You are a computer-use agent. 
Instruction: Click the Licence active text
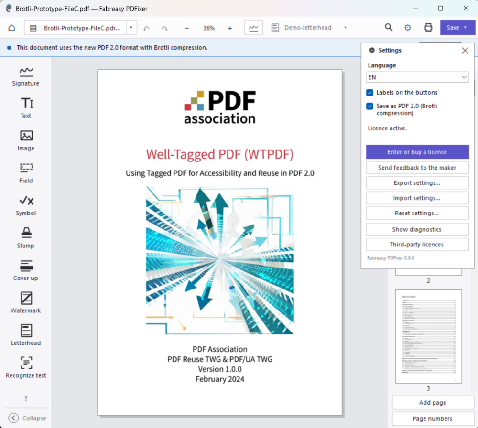(387, 128)
